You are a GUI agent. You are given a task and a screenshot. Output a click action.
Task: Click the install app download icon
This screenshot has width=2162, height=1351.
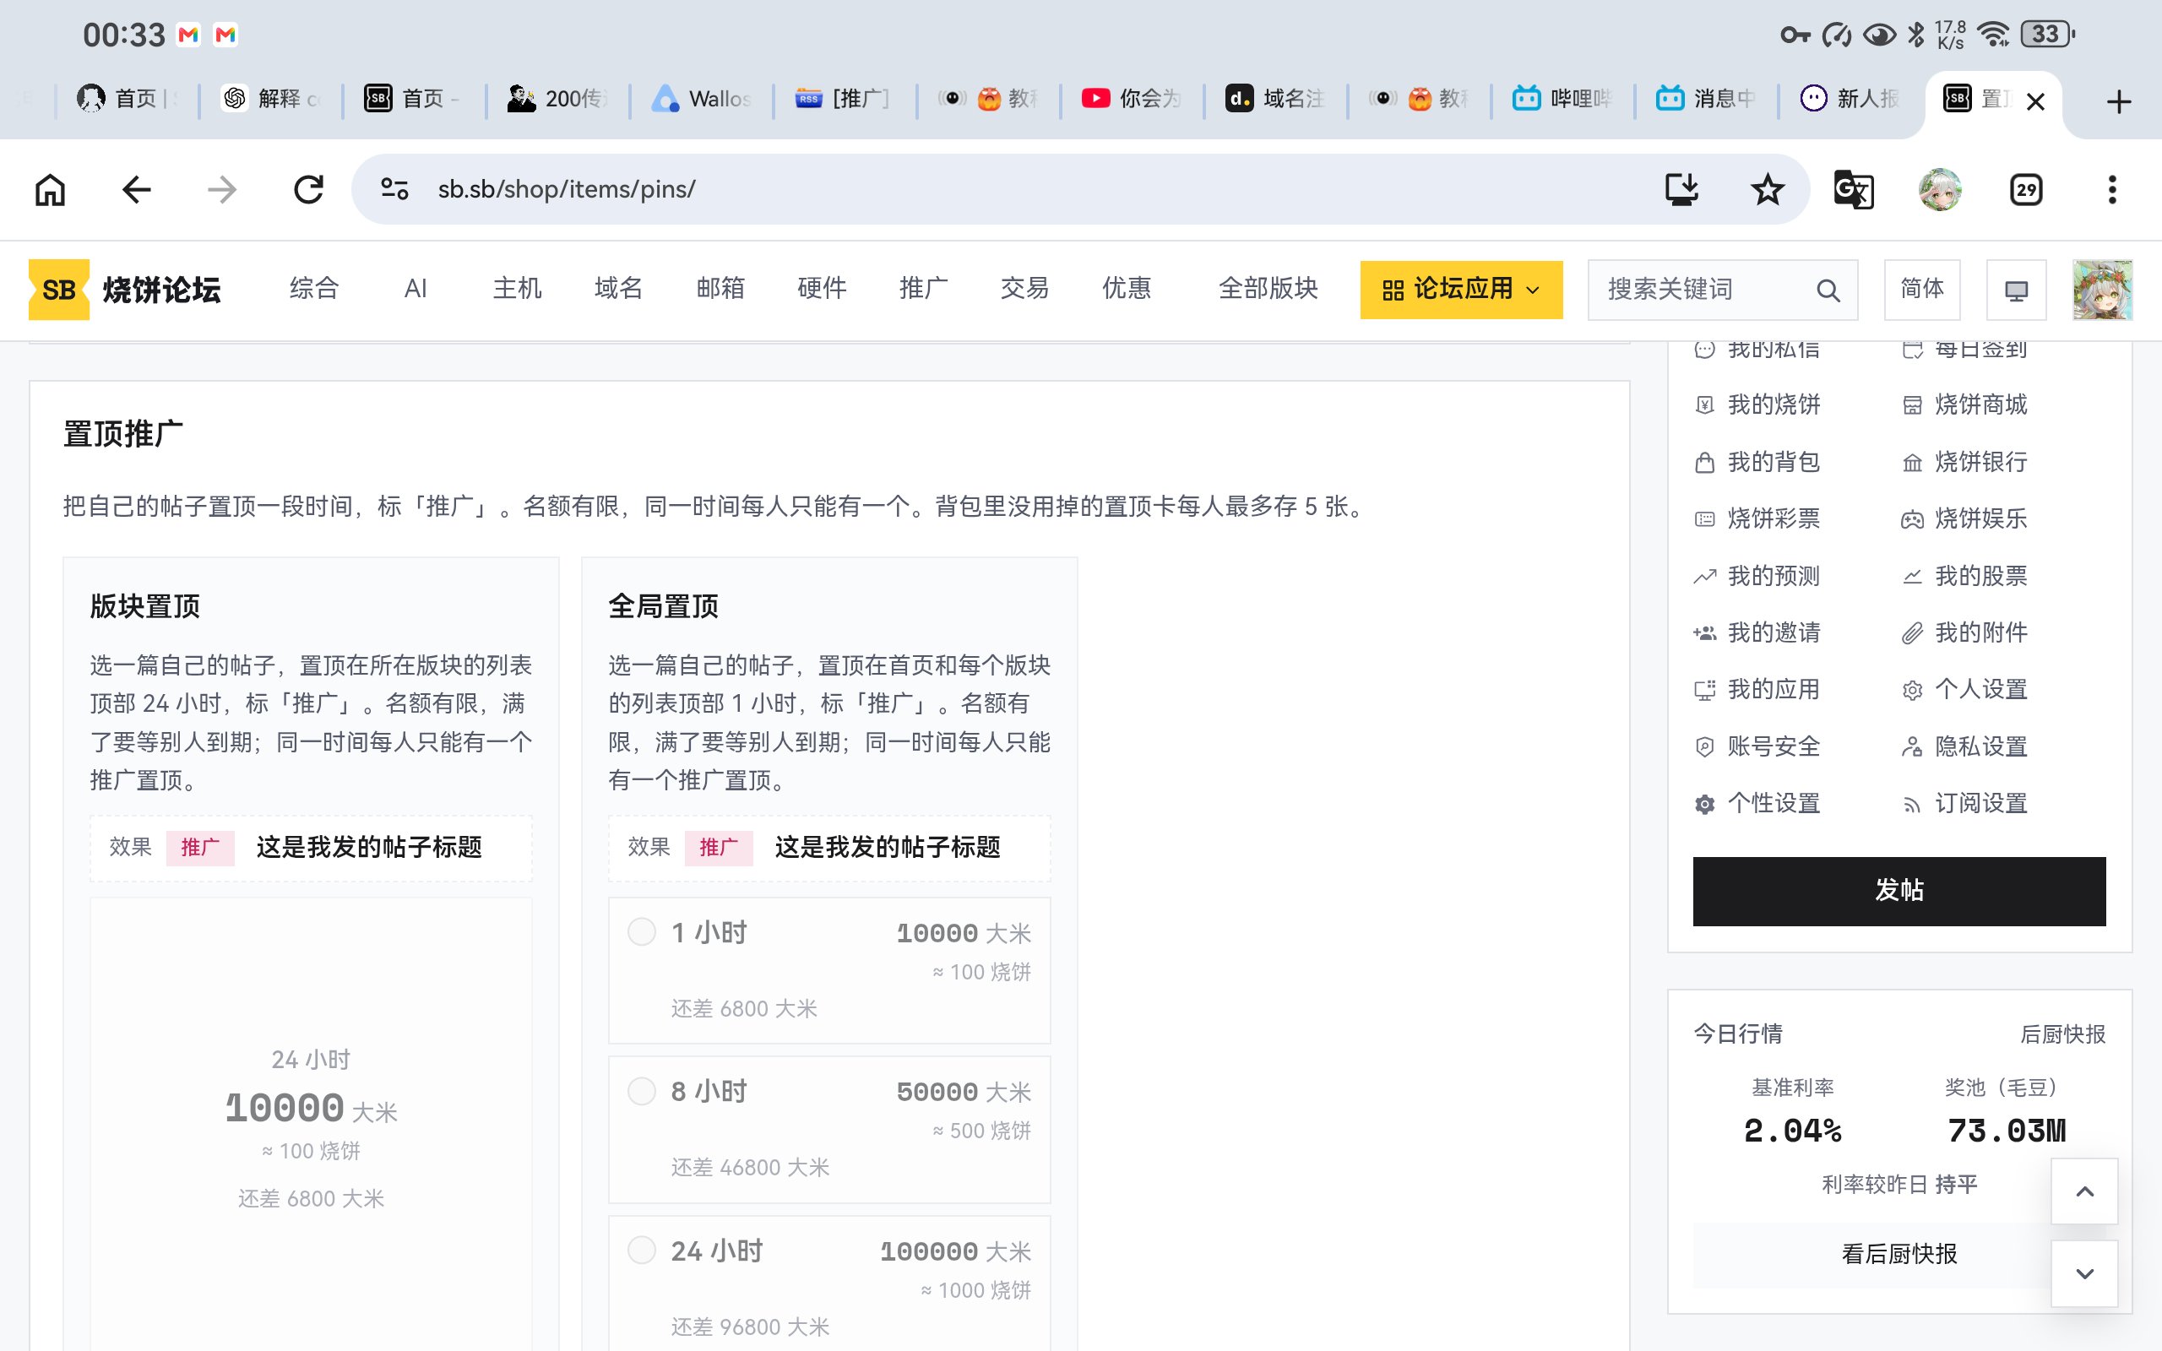pos(1681,189)
